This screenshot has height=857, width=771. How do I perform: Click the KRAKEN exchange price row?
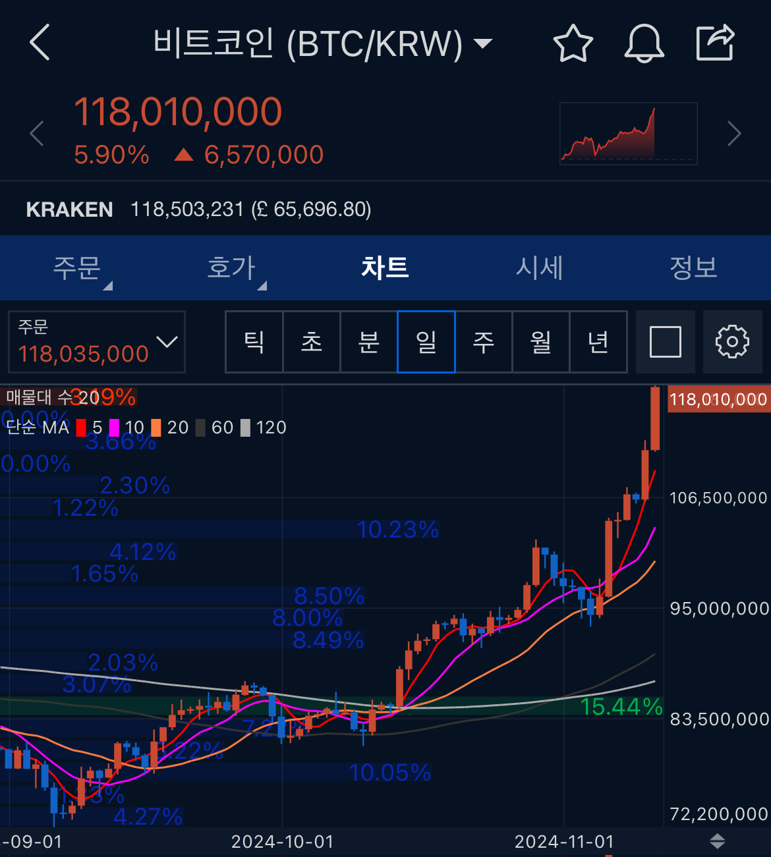tap(385, 209)
